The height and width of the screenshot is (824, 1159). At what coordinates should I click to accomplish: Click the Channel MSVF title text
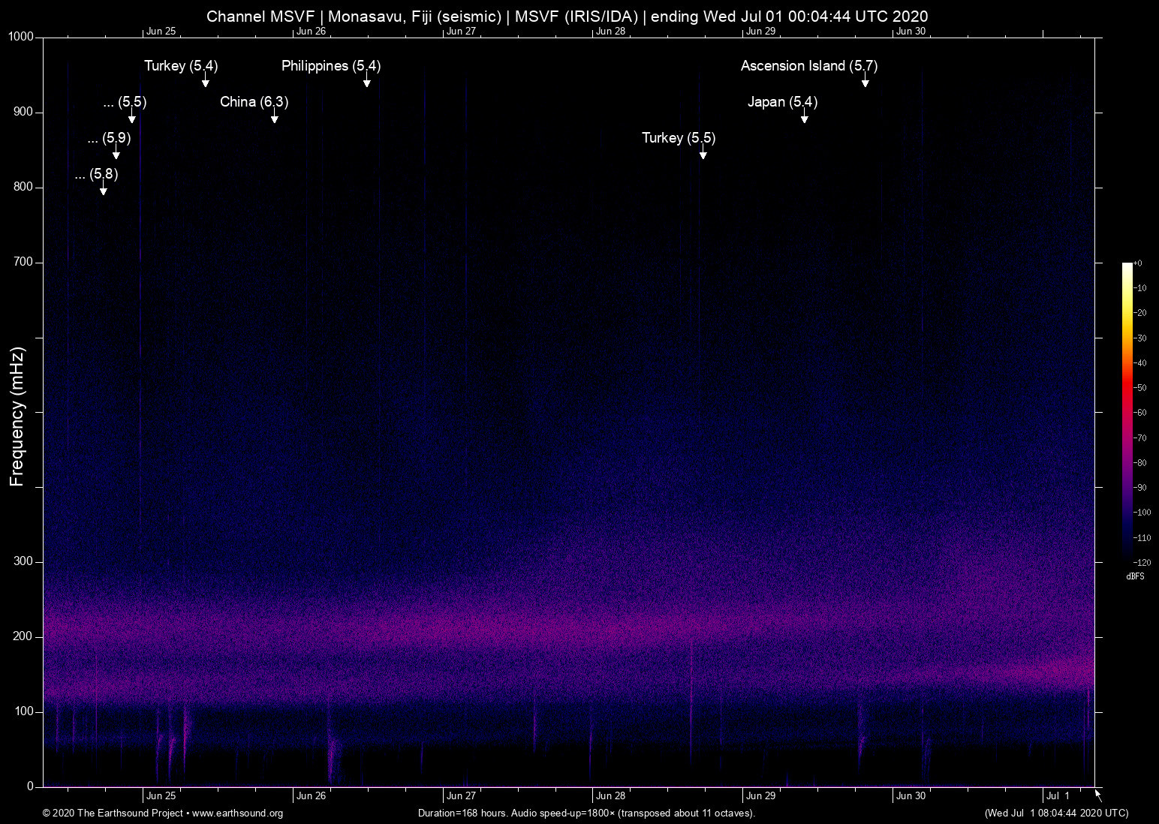(567, 16)
